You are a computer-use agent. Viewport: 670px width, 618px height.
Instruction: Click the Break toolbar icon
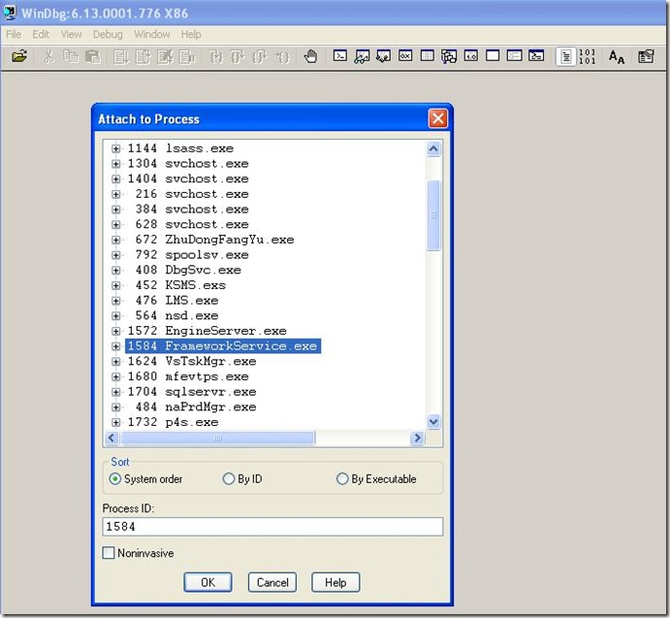[187, 56]
